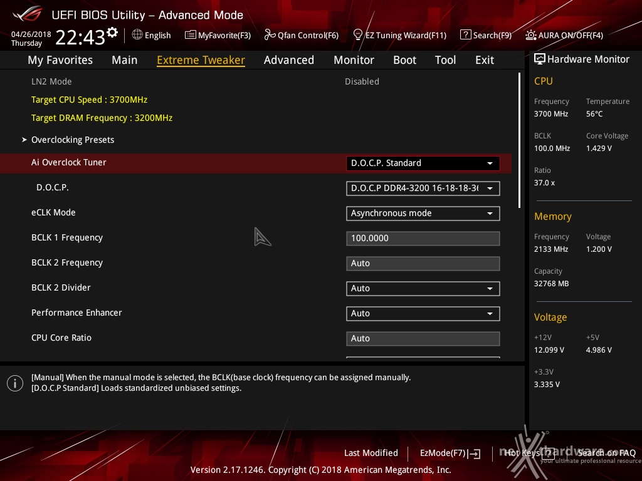Click the AURA light icon
The image size is (642, 481).
pos(531,35)
